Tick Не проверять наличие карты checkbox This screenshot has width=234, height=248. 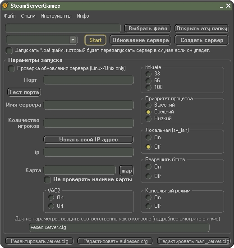coord(47,180)
